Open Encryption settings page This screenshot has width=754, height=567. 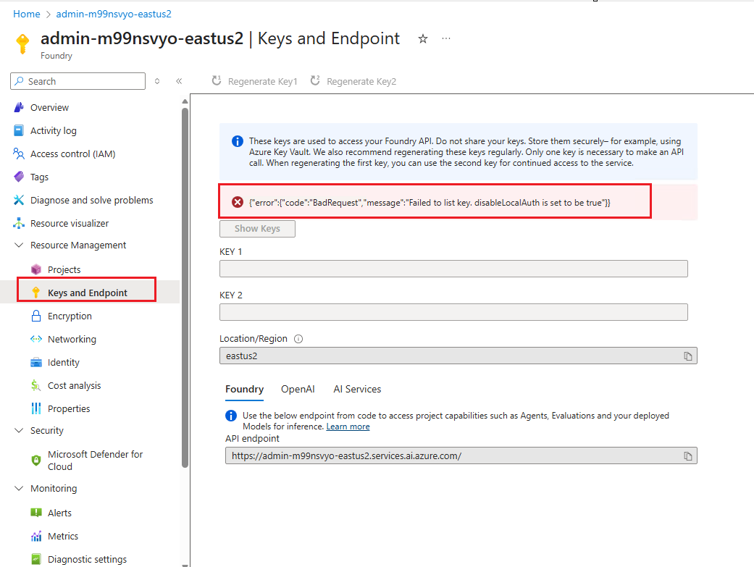[x=70, y=316]
